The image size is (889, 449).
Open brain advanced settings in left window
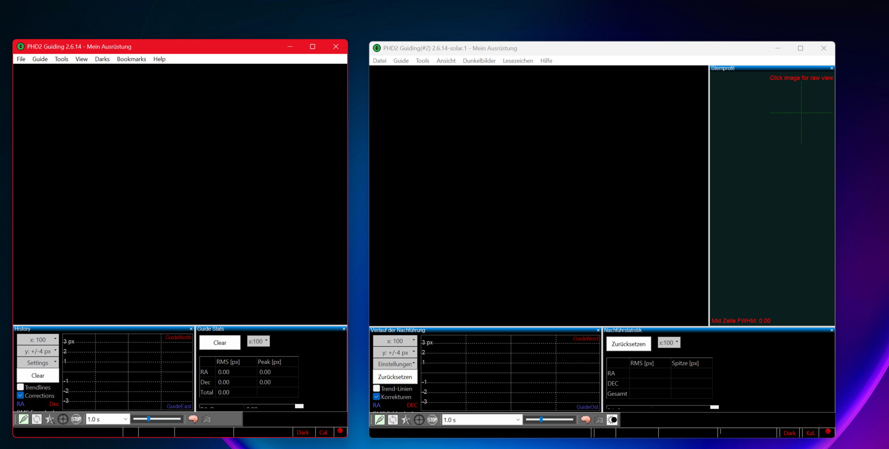pyautogui.click(x=193, y=419)
